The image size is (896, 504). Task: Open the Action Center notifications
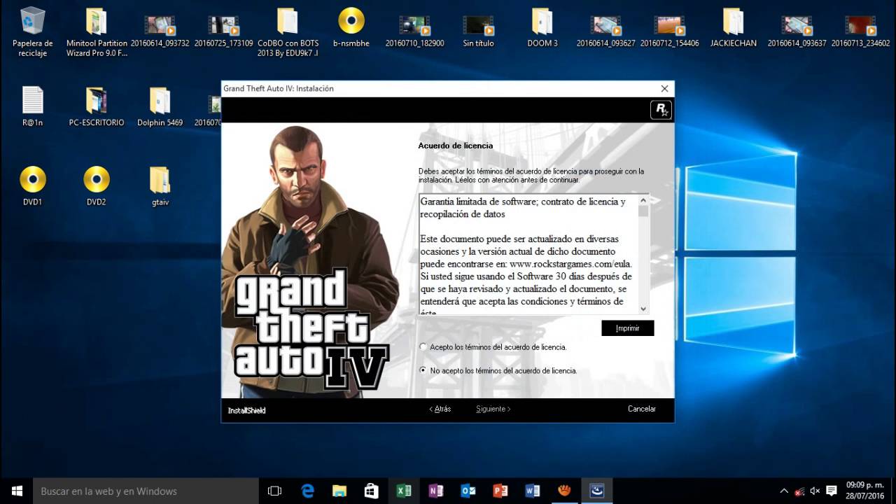831,491
